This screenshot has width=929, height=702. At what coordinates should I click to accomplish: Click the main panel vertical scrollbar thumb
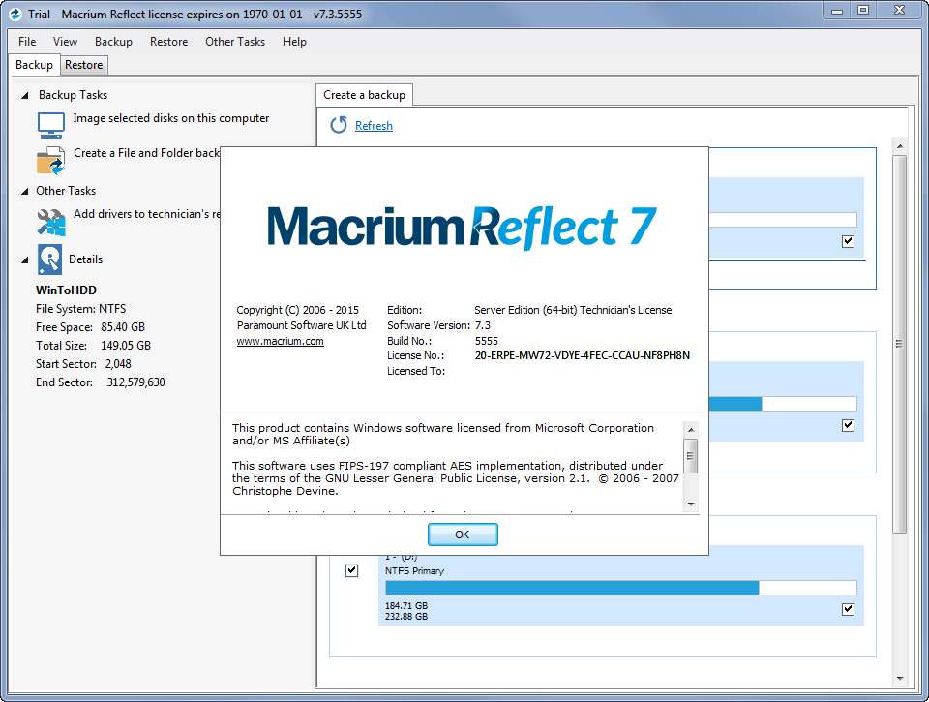click(x=900, y=344)
